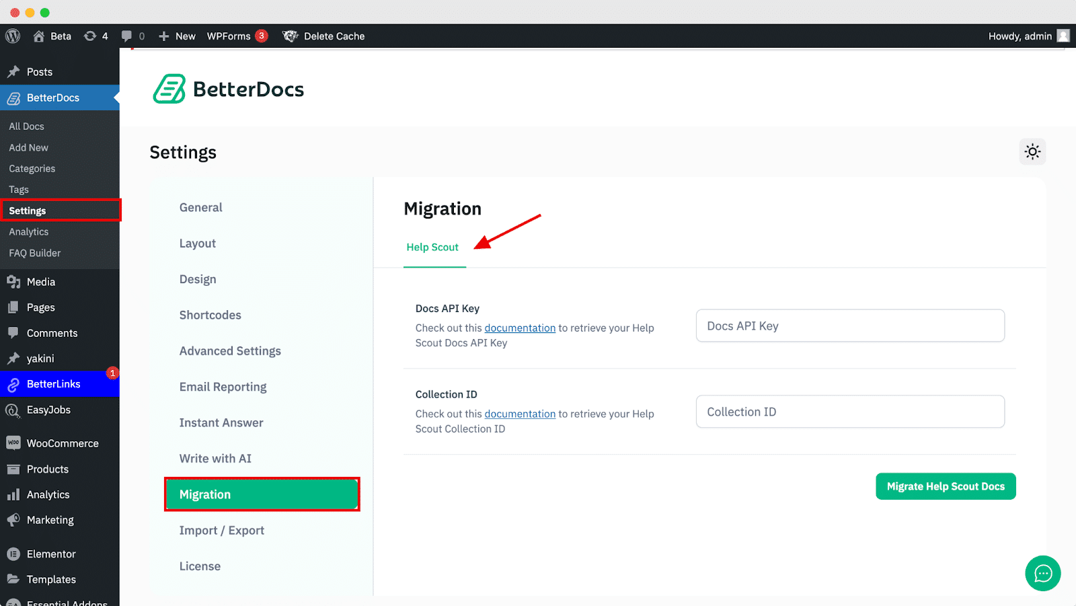The height and width of the screenshot is (606, 1076).
Task: Open the BetterDocs sidebar icon
Action: pyautogui.click(x=13, y=98)
